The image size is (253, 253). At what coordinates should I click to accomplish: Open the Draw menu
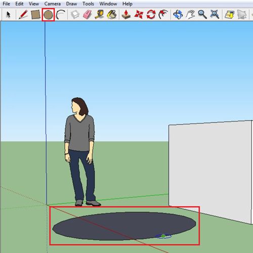coord(71,4)
